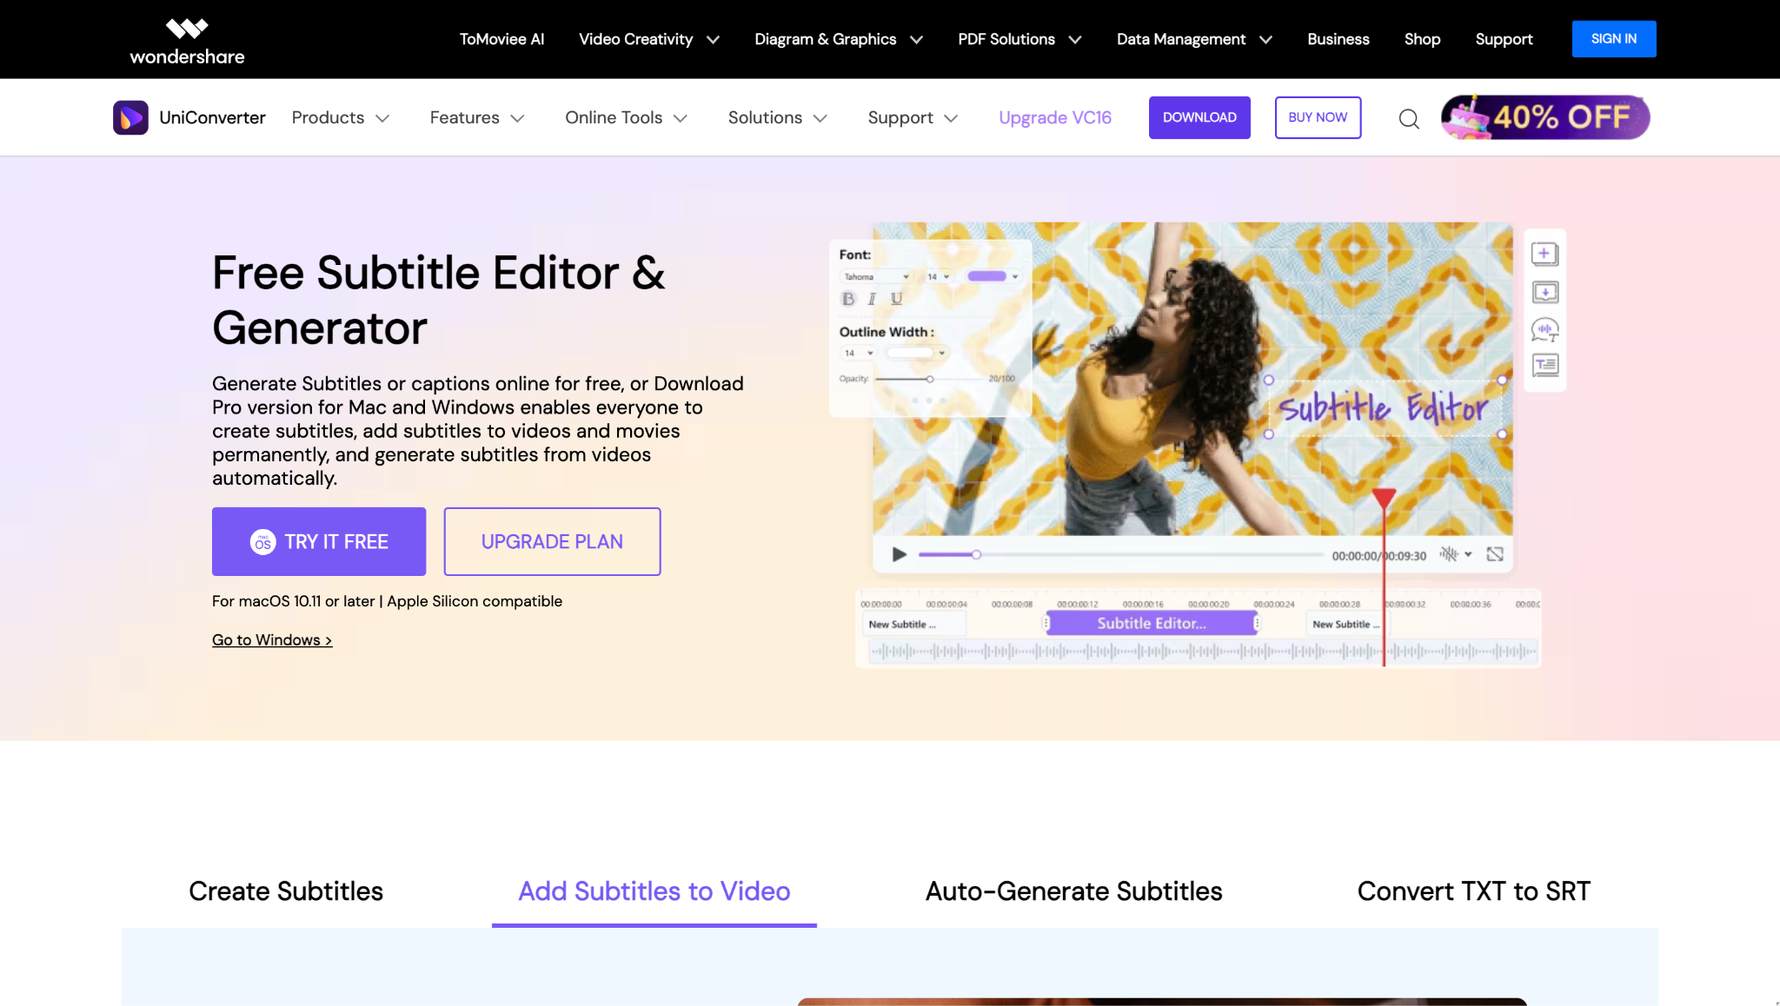Click the search magnifier icon

click(x=1409, y=119)
